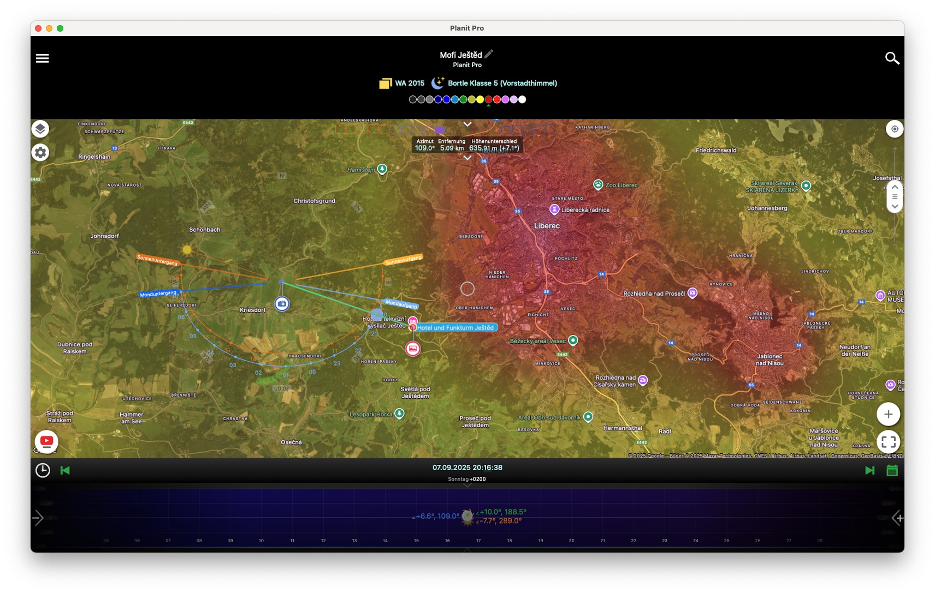This screenshot has width=935, height=593.
Task: Open the YouTube tutorial button
Action: tap(46, 441)
